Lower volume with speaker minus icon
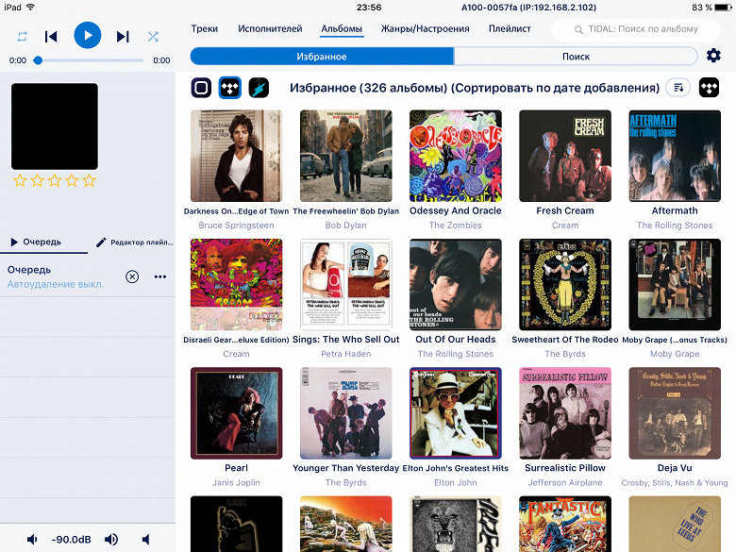Viewport: 736px width, 552px height. [32, 540]
